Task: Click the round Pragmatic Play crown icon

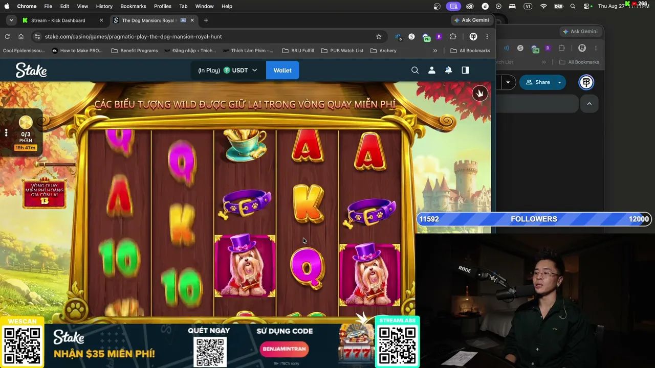Action: pos(480,93)
